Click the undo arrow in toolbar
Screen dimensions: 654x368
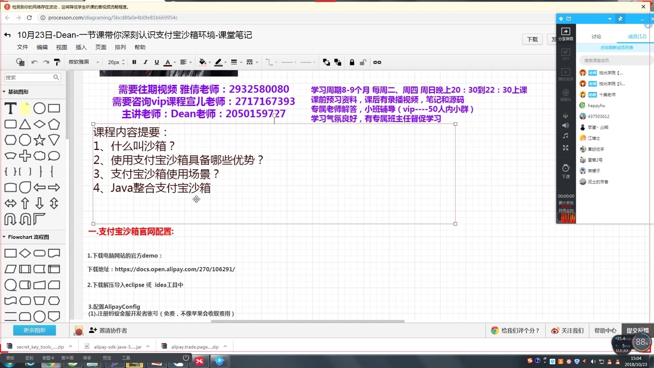[x=35, y=62]
